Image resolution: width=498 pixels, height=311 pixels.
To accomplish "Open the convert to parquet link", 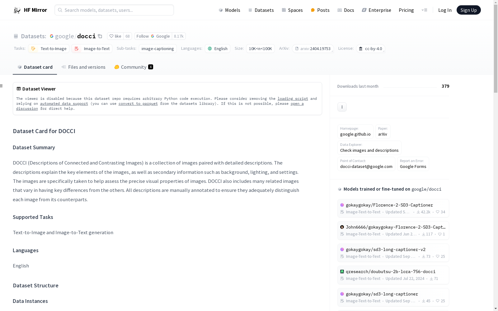I will (x=138, y=104).
